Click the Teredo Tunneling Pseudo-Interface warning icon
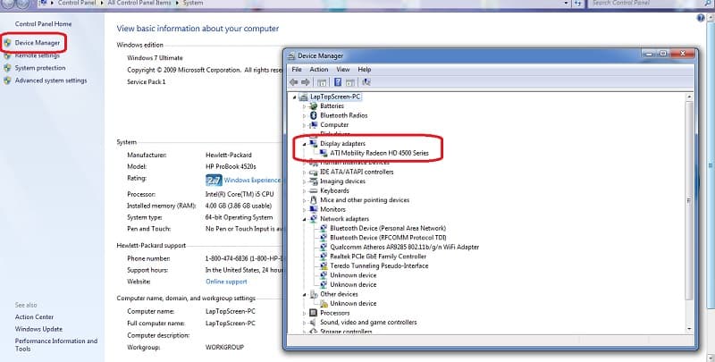715x362 pixels. [x=324, y=265]
